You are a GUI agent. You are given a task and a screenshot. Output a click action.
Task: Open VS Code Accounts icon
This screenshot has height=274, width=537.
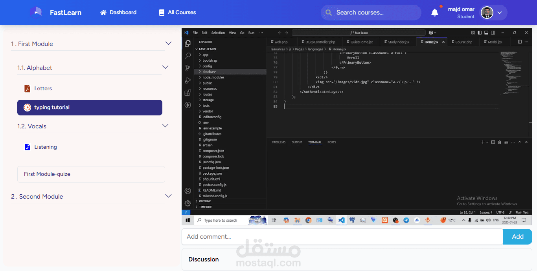click(188, 191)
